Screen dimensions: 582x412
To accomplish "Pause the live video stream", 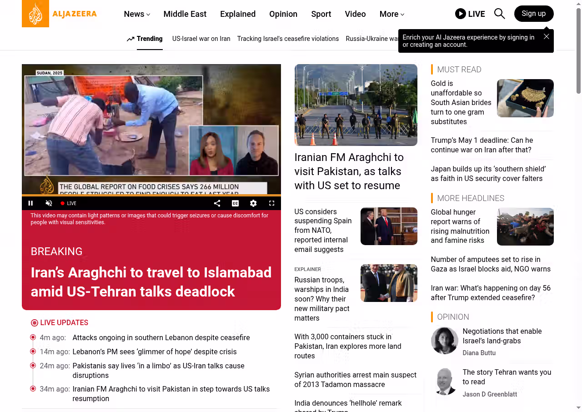I will [x=30, y=203].
